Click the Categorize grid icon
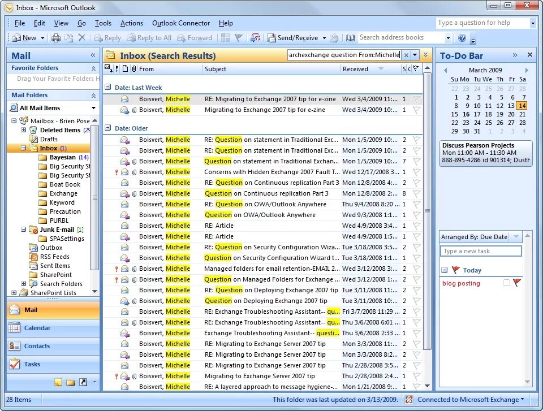This screenshot has width=543, height=411. click(x=225, y=37)
